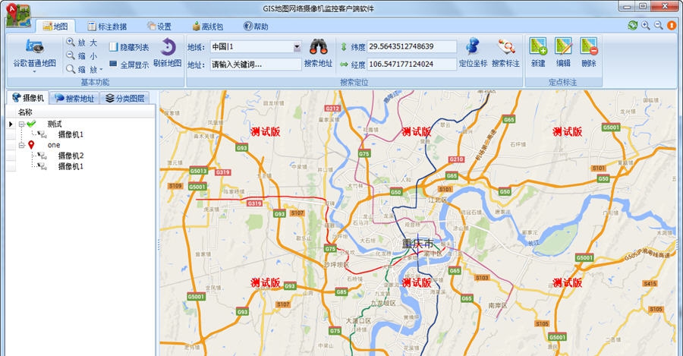Click the application logo icon at top left
Image resolution: width=683 pixels, height=356 pixels.
[x=18, y=15]
